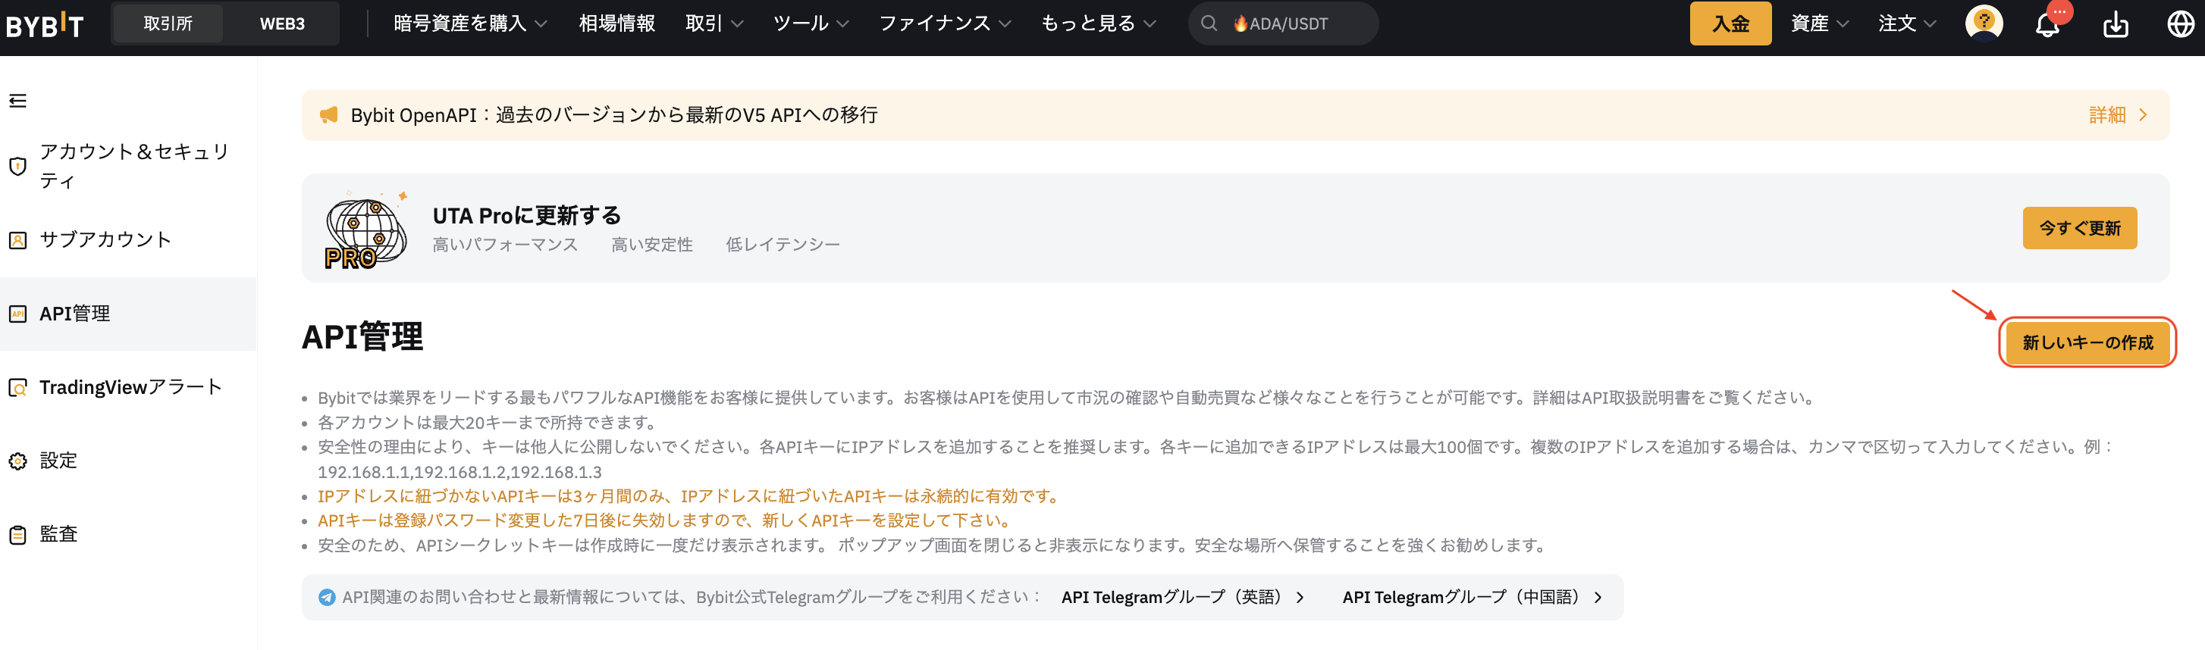Click the 今すぐ更新 button
The height and width of the screenshot is (650, 2205).
2079,228
